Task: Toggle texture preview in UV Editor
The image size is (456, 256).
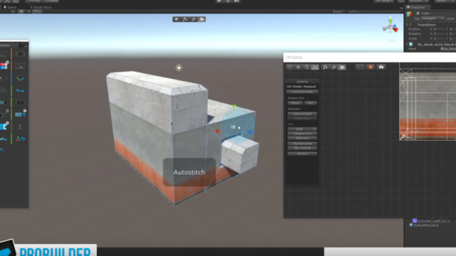Action: coord(370,68)
